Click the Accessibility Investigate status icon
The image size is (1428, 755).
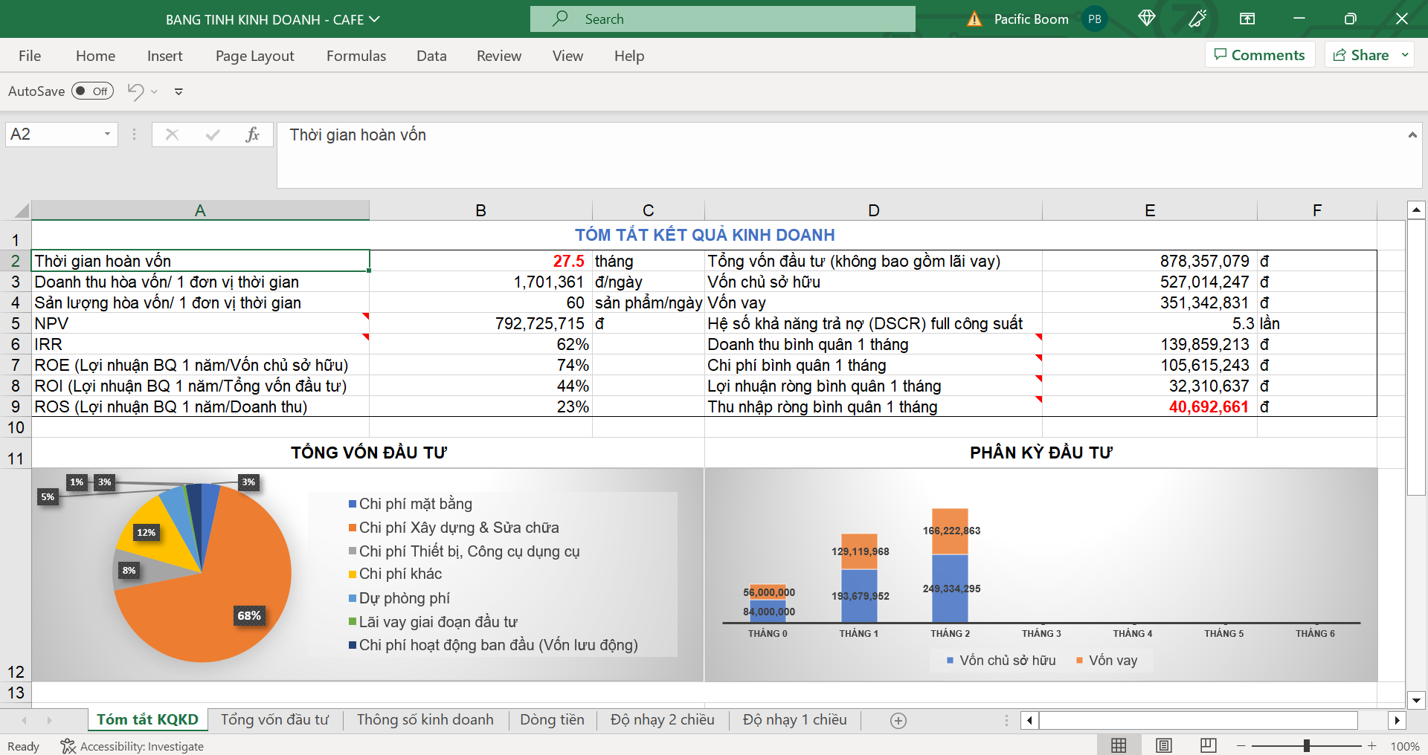click(x=68, y=746)
